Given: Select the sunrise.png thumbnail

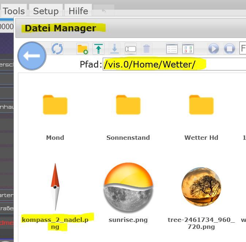Looking at the screenshot, I should click(x=128, y=187).
